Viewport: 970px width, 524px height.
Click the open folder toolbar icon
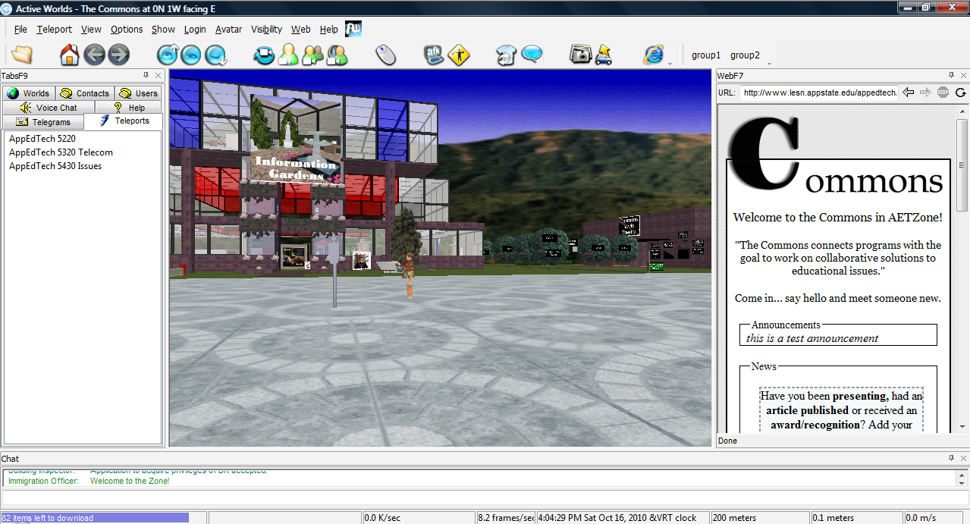[22, 55]
